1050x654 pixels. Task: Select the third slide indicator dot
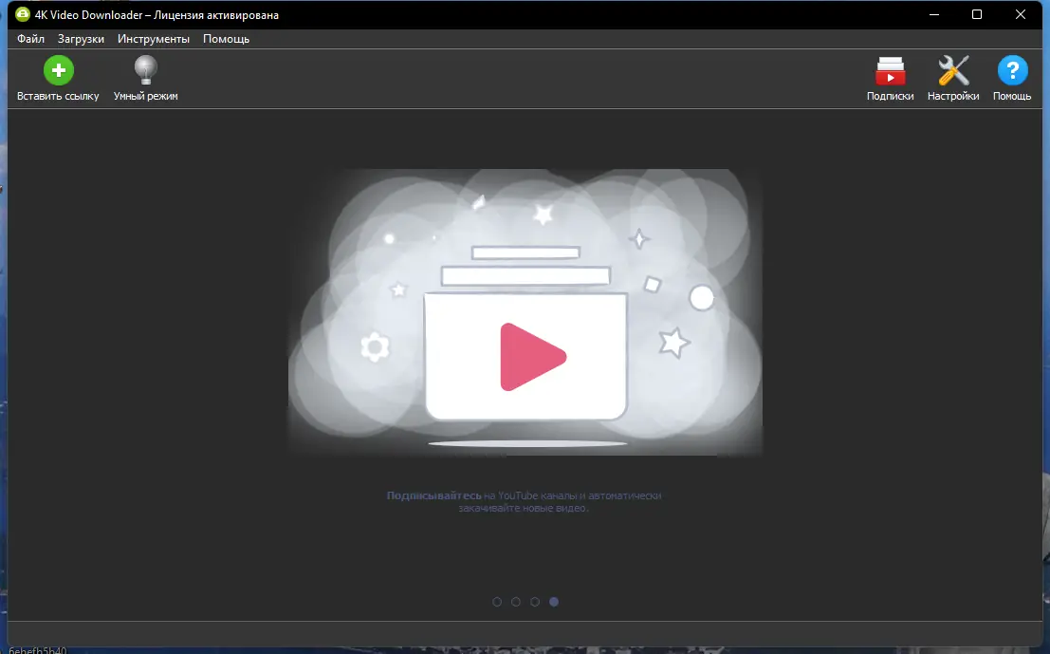tap(534, 602)
